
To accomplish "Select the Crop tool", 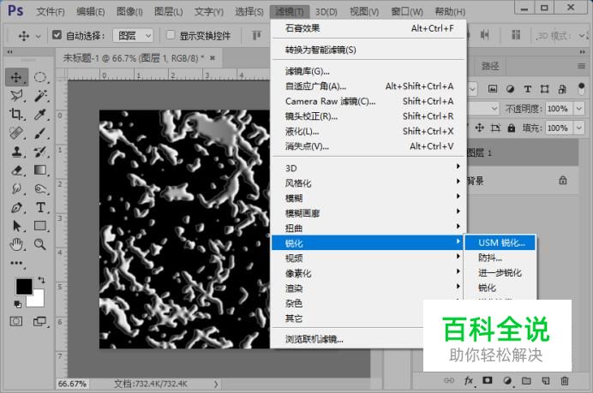I will click(16, 114).
